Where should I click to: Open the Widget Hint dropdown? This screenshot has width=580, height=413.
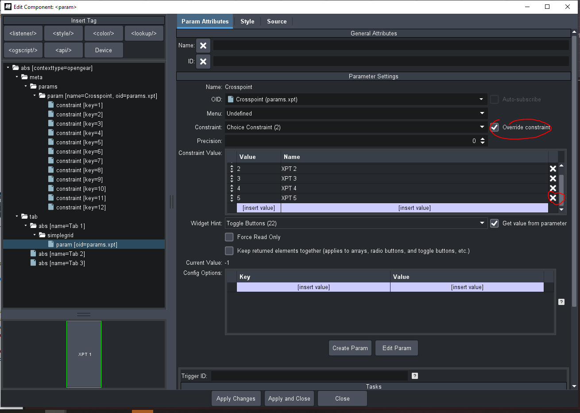(x=482, y=223)
